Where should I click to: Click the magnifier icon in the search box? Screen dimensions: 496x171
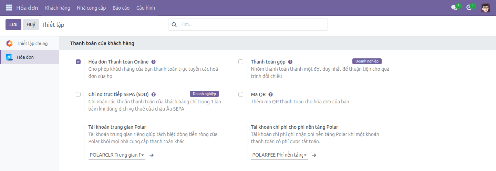pos(174,25)
